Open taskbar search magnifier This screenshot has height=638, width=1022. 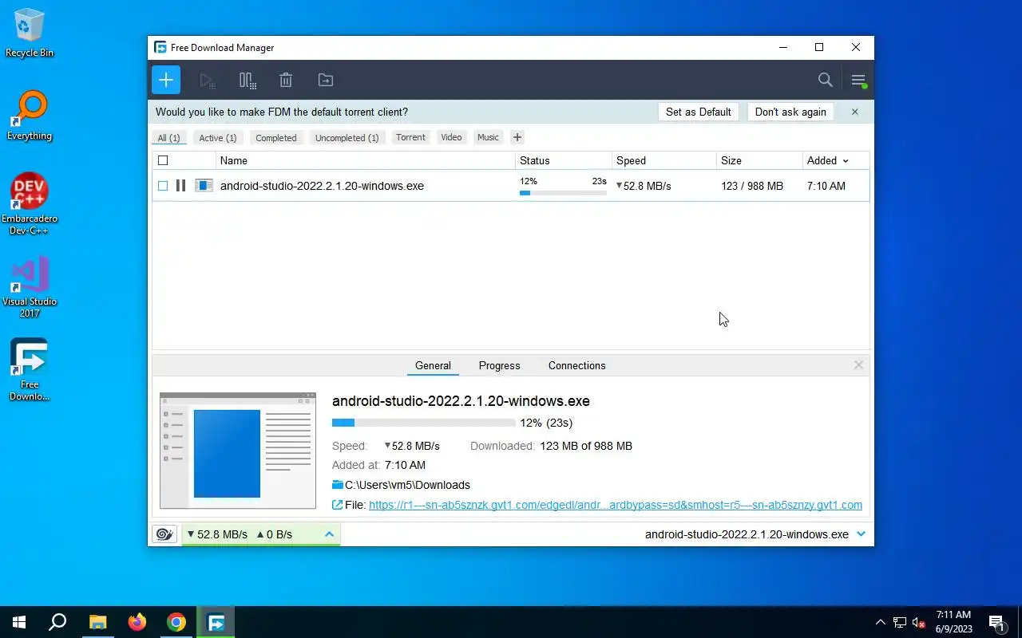click(57, 622)
